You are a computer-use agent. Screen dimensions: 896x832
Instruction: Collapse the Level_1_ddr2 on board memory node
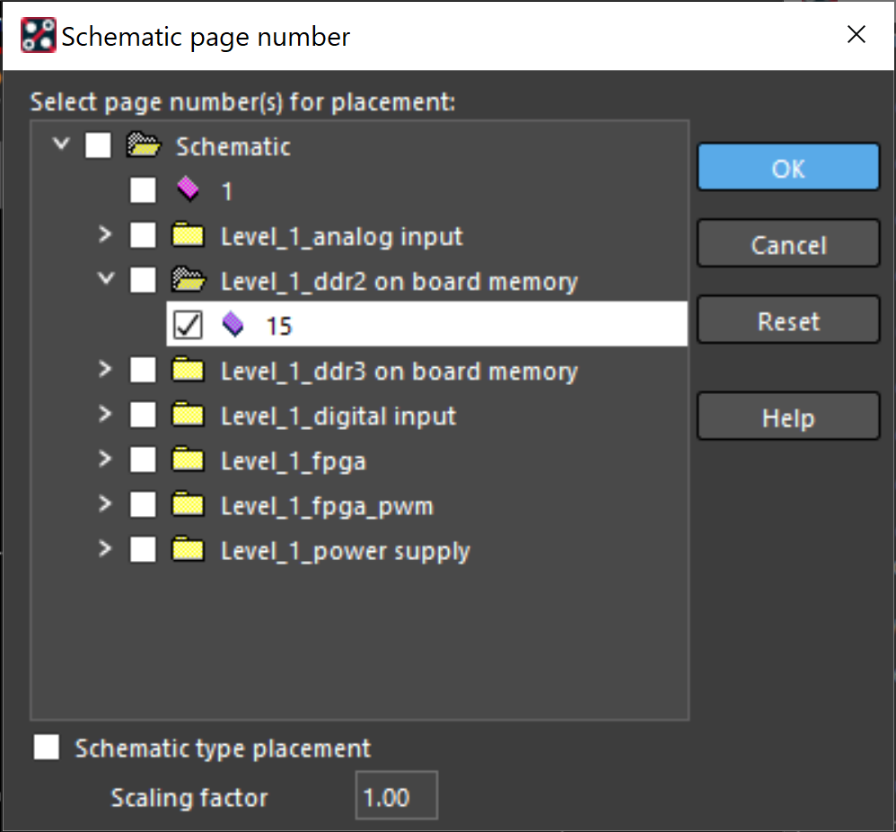click(x=106, y=279)
